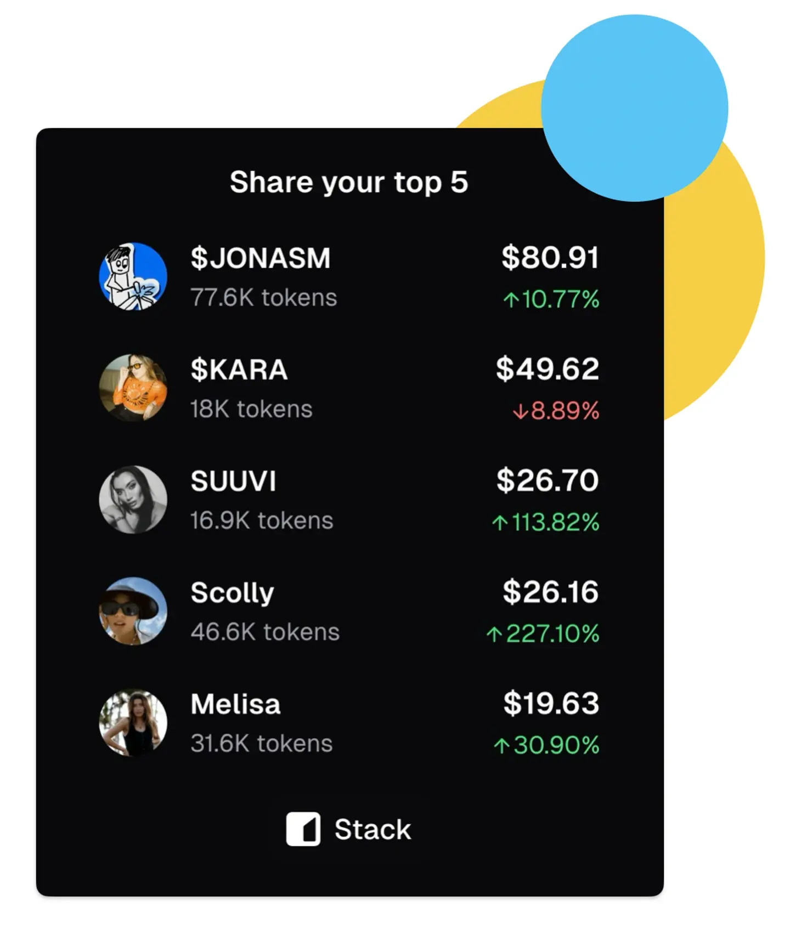The image size is (790, 929).
Task: Click the red down arrow beside 8.89%
Action: pos(520,411)
